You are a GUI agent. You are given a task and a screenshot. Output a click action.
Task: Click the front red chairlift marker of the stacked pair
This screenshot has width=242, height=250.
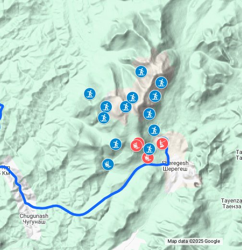[136, 146]
